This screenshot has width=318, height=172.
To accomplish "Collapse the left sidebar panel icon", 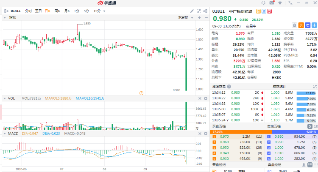I will click(6, 11).
